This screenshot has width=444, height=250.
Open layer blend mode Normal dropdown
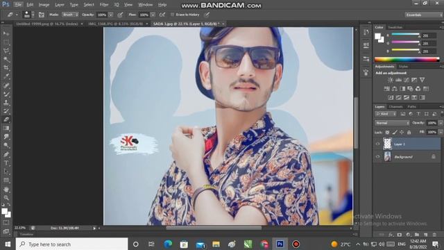coord(392,123)
